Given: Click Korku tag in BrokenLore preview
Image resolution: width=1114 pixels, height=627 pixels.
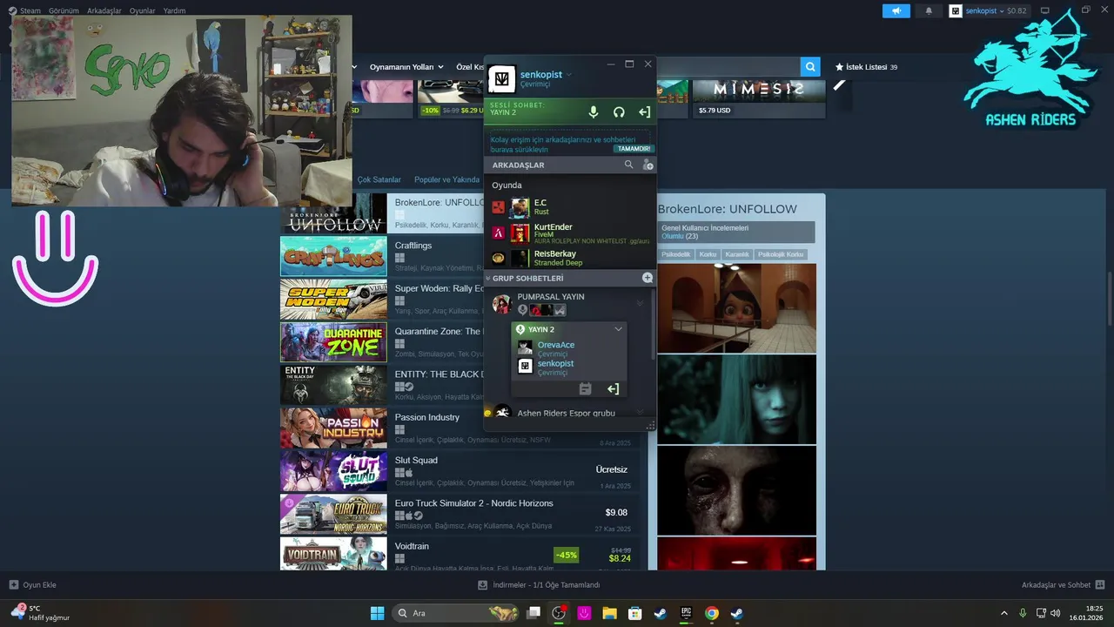Looking at the screenshot, I should 708,254.
